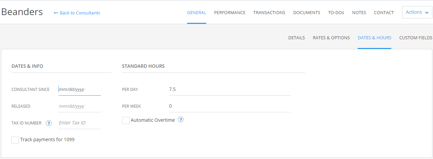Viewport: 433px width, 159px height.
Task: Enable Track payments for 1099 checkbox
Action: pyautogui.click(x=15, y=140)
